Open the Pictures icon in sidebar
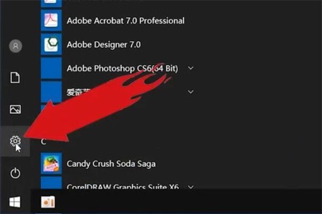This screenshot has width=322, height=214. [x=15, y=109]
